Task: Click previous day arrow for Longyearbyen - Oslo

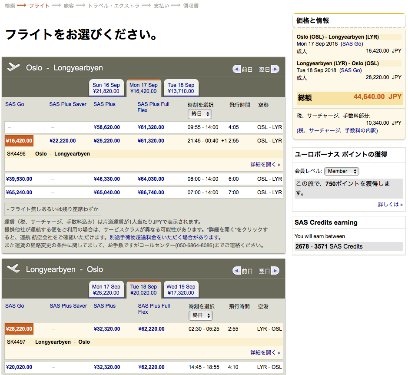Action: tap(236, 271)
